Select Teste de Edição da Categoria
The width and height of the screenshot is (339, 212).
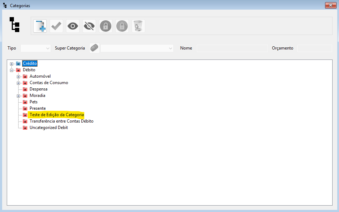tap(56, 115)
